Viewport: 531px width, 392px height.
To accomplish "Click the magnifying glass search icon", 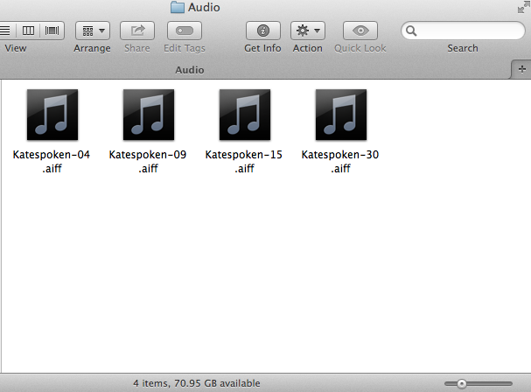I will 411,31.
